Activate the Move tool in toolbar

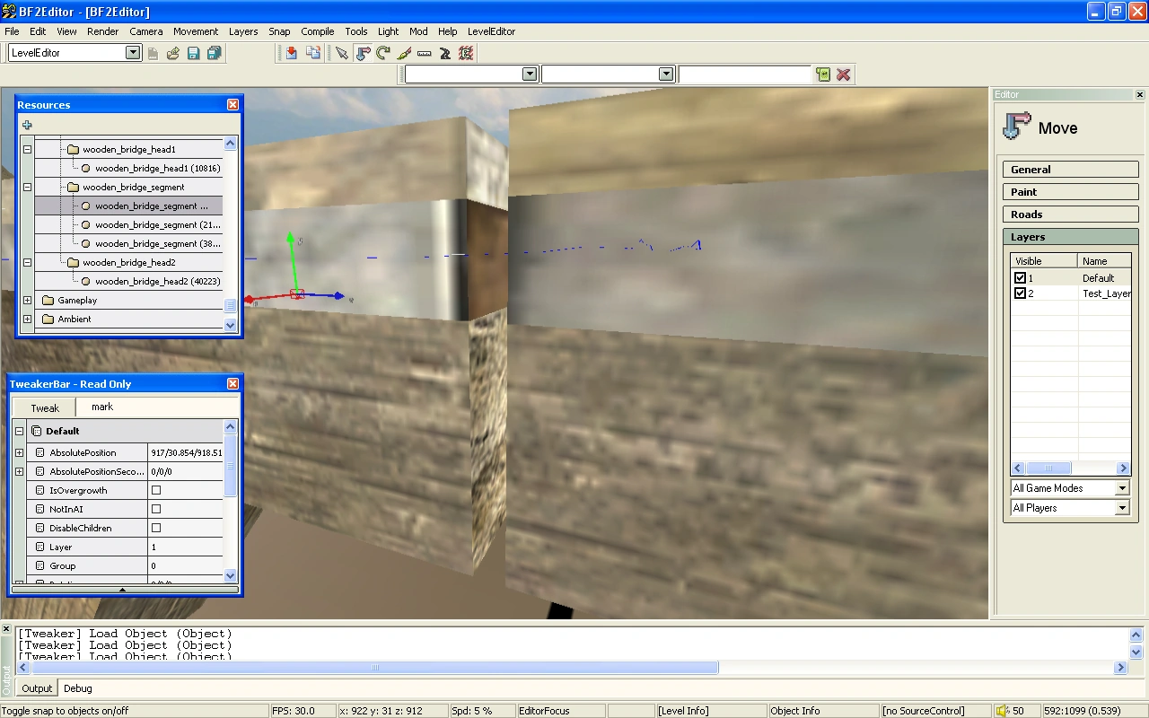point(363,53)
